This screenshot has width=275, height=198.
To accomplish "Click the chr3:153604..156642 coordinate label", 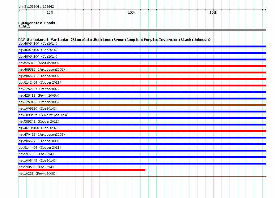I will (36, 7).
